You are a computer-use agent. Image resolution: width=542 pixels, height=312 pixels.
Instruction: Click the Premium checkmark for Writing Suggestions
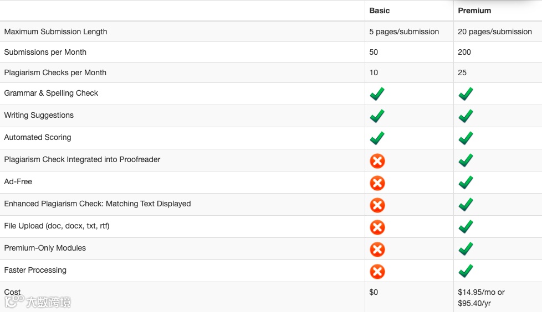tap(466, 116)
